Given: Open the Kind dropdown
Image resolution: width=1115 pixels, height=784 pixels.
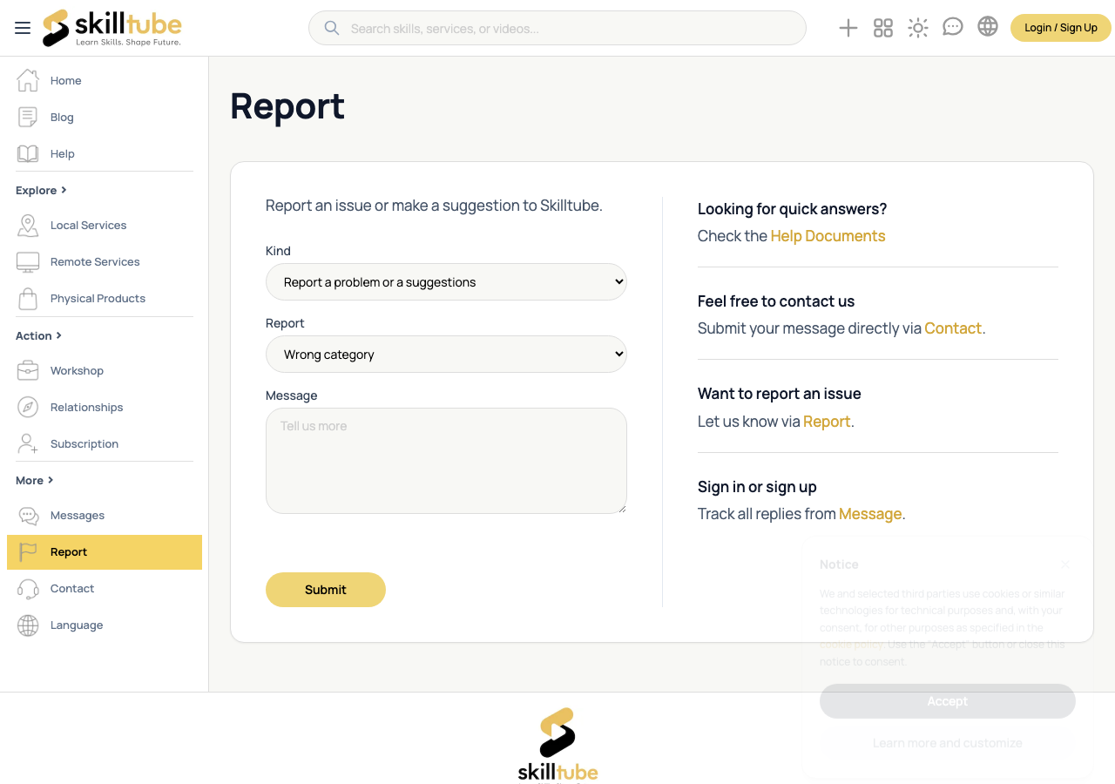Looking at the screenshot, I should click(446, 281).
